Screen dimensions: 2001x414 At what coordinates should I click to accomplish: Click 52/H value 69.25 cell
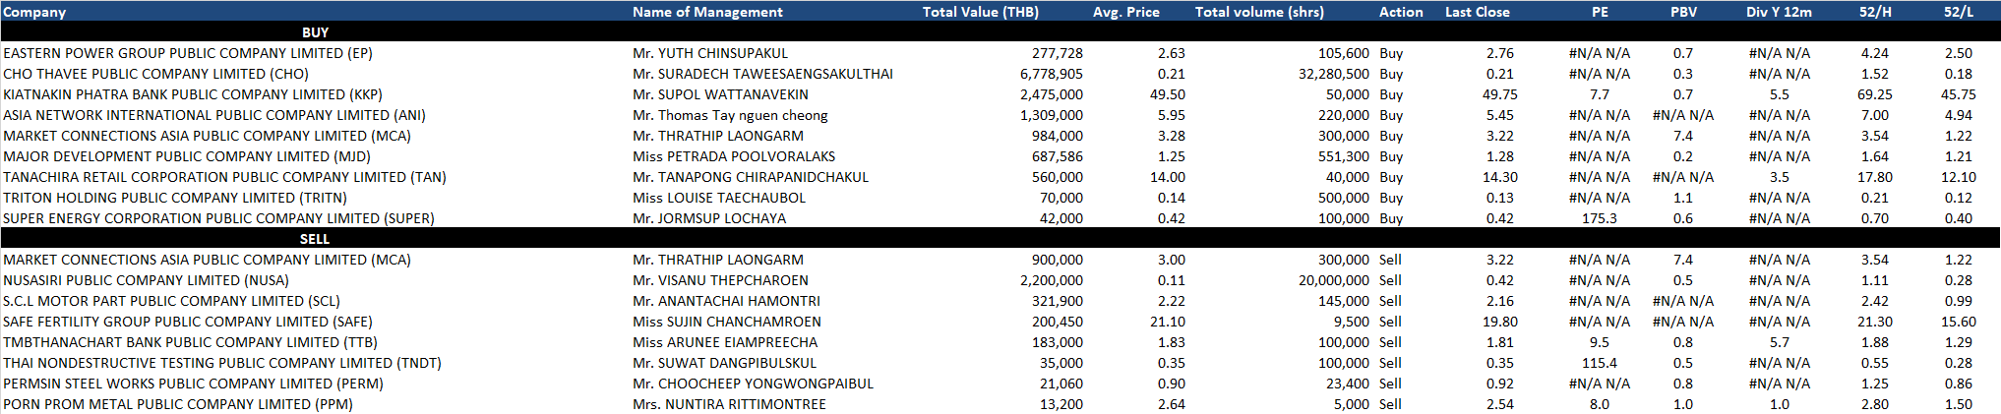1875,94
